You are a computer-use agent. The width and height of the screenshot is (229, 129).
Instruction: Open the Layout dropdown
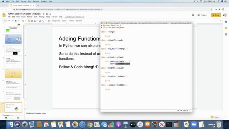click(x=64, y=21)
